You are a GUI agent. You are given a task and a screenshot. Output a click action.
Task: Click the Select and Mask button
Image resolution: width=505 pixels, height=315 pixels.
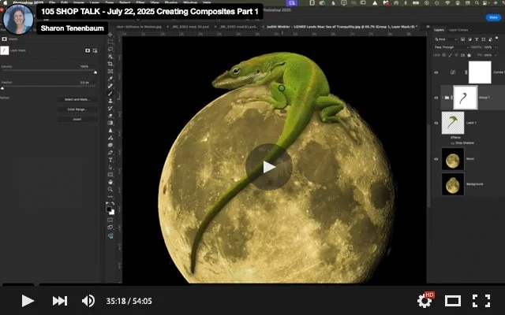click(x=77, y=100)
